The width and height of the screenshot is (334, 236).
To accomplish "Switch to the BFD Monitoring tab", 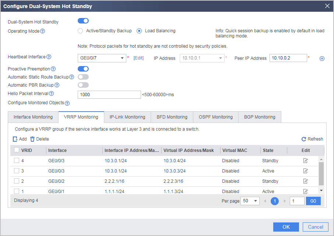I will click(172, 117).
